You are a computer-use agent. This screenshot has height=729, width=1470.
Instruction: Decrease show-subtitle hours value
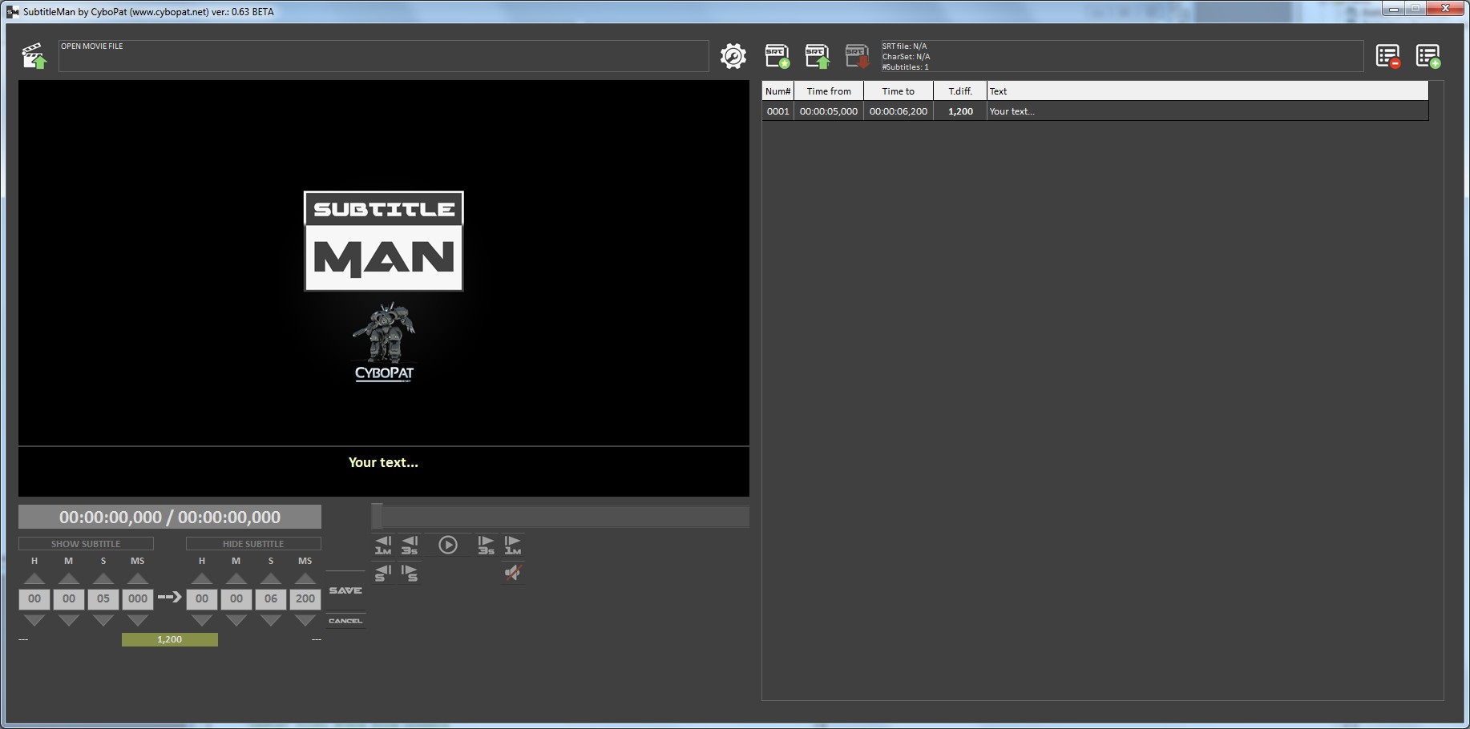34,620
